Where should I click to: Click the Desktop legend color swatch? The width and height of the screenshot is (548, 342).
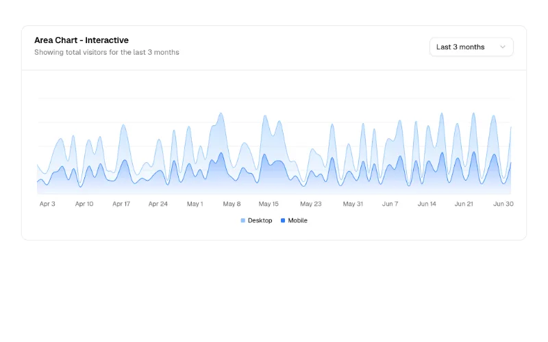click(x=243, y=220)
